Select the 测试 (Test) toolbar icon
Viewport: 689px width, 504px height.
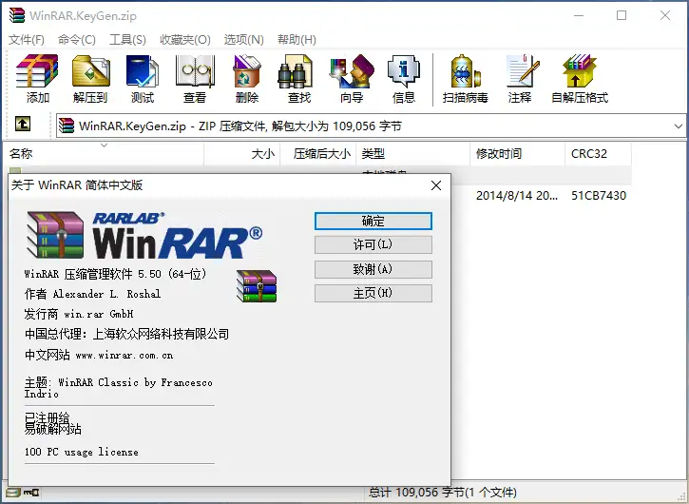coord(143,78)
